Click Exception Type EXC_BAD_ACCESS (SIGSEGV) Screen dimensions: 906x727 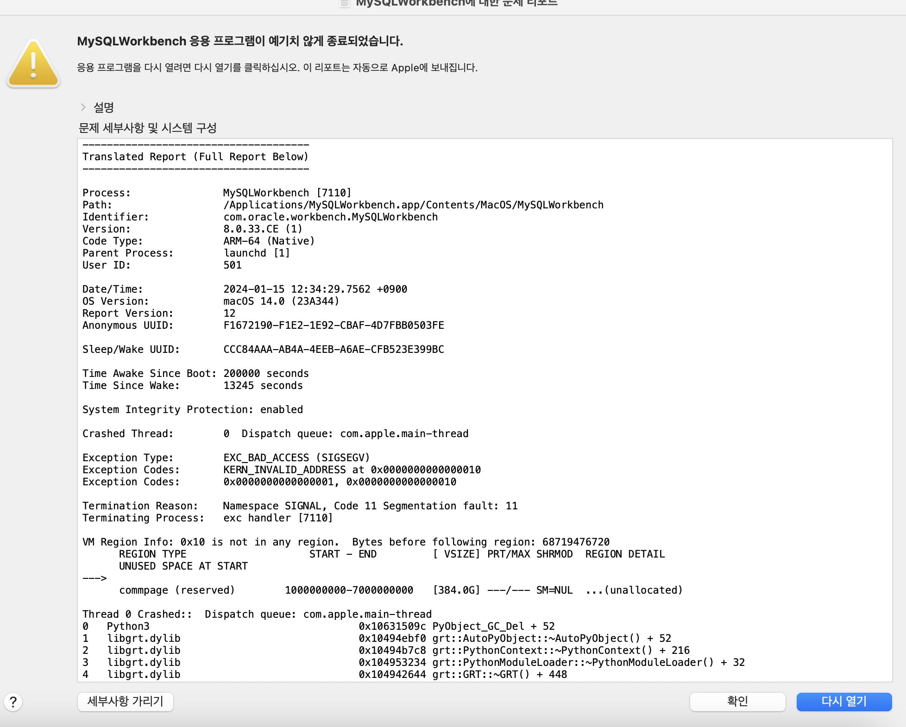click(297, 458)
